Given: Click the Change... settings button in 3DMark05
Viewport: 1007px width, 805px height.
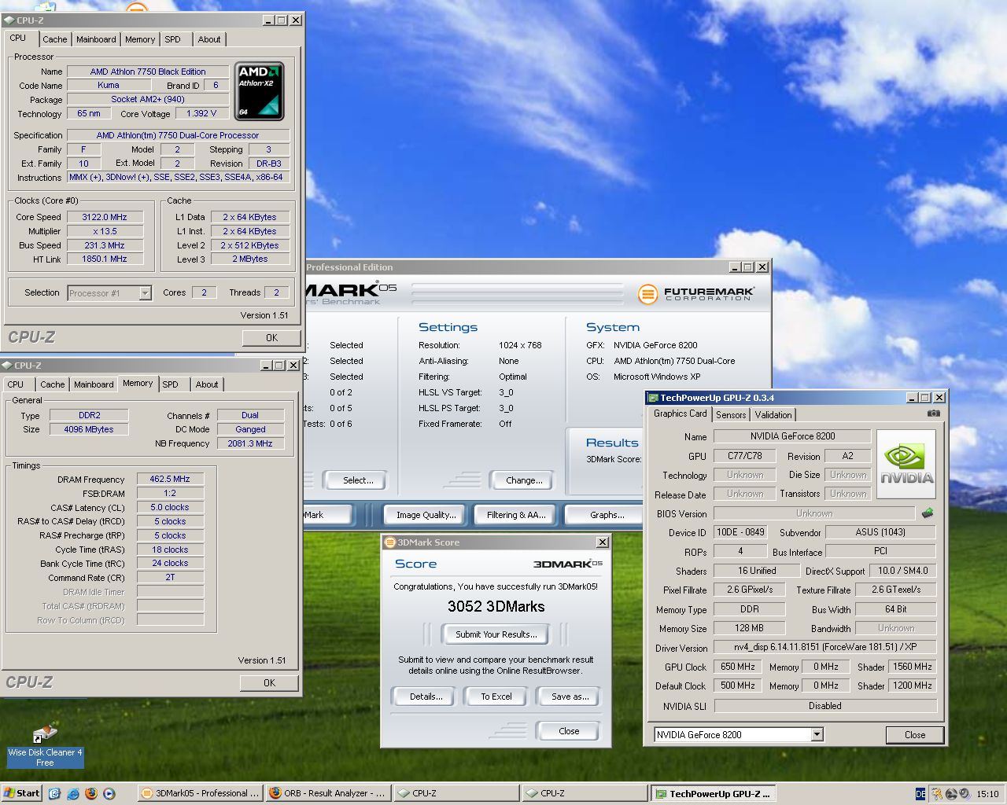Looking at the screenshot, I should tap(524, 480).
